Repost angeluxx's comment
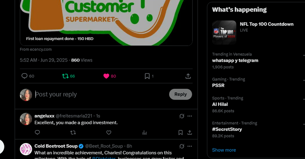Viewport: 305px width, 159px height. [x=73, y=132]
